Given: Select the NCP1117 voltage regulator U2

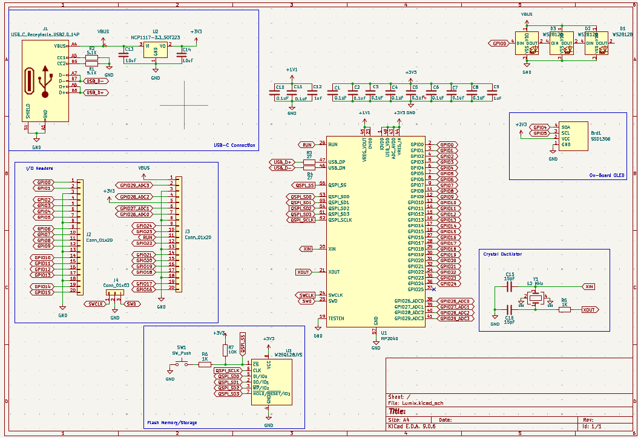Looking at the screenshot, I should (154, 50).
